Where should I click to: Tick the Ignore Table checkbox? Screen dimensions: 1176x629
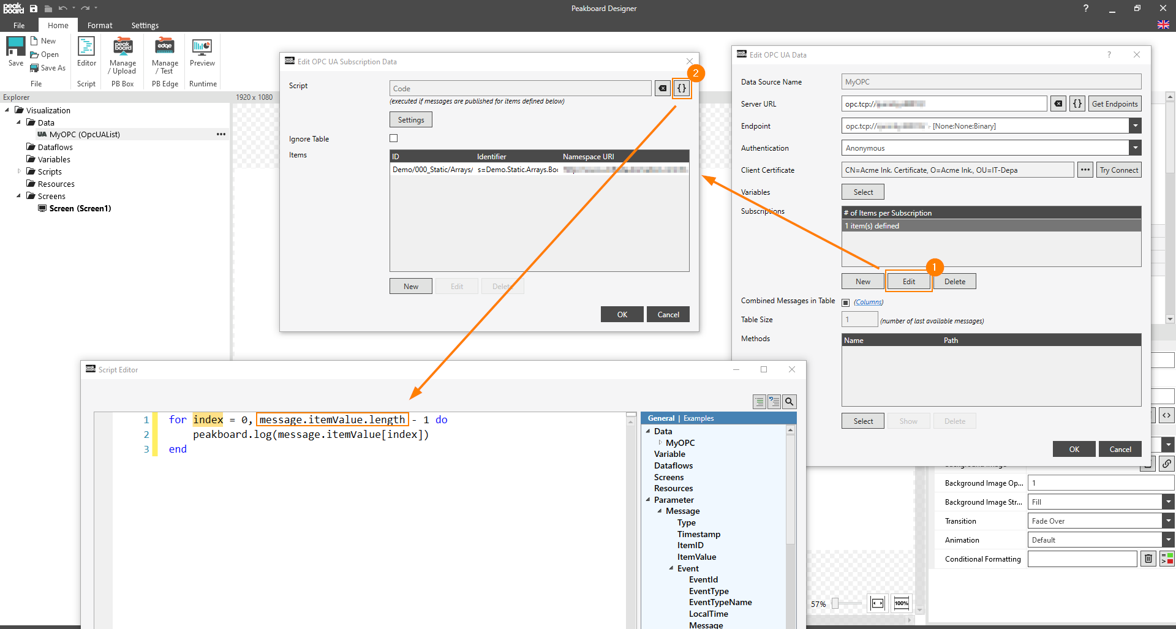pos(394,138)
